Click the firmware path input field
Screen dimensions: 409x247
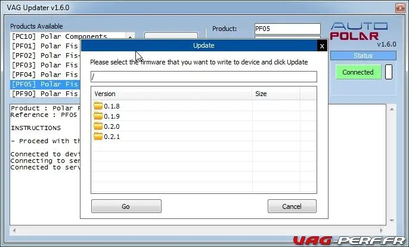(x=204, y=76)
